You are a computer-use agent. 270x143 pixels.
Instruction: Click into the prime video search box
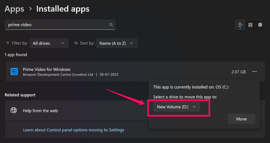pyautogui.click(x=57, y=25)
